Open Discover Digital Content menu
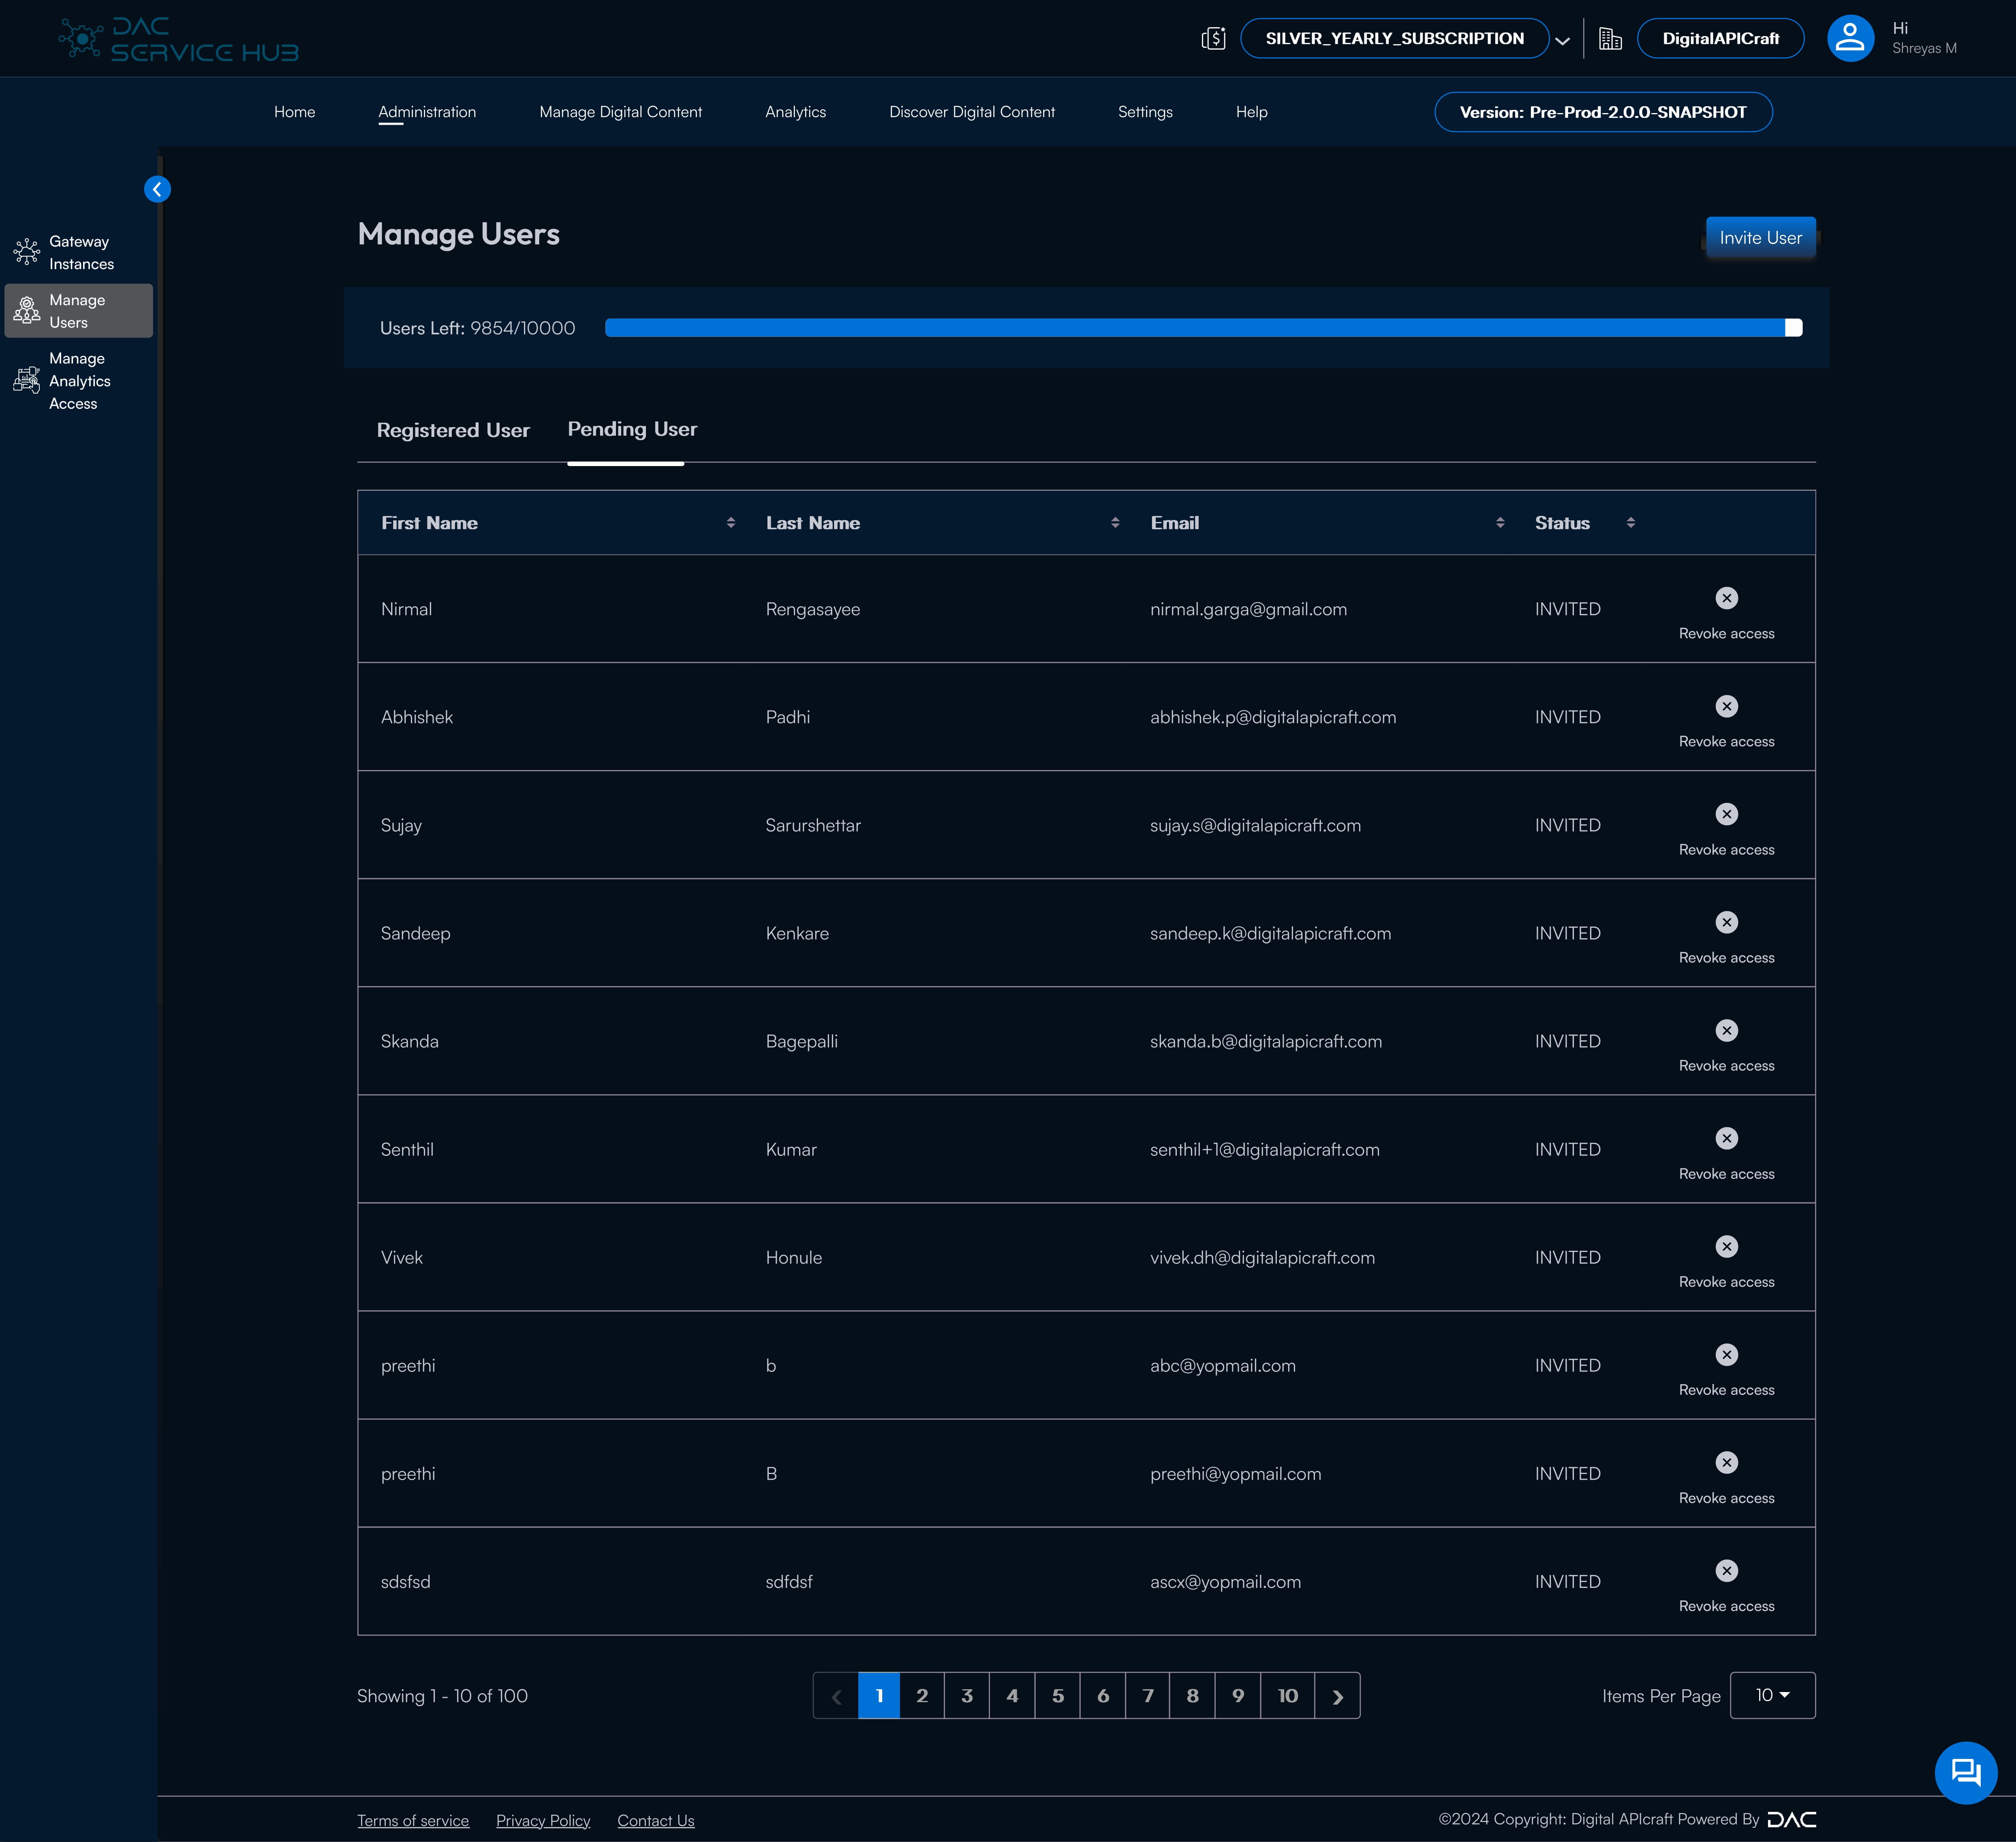 pos(972,112)
